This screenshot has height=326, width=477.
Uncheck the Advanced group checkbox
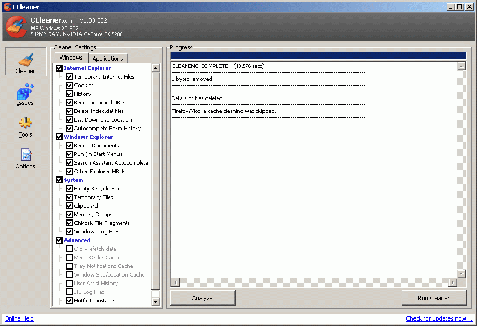(x=59, y=240)
